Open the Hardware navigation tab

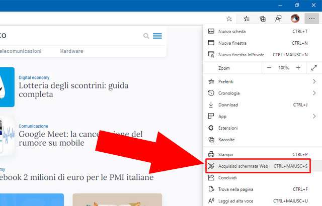(71, 51)
